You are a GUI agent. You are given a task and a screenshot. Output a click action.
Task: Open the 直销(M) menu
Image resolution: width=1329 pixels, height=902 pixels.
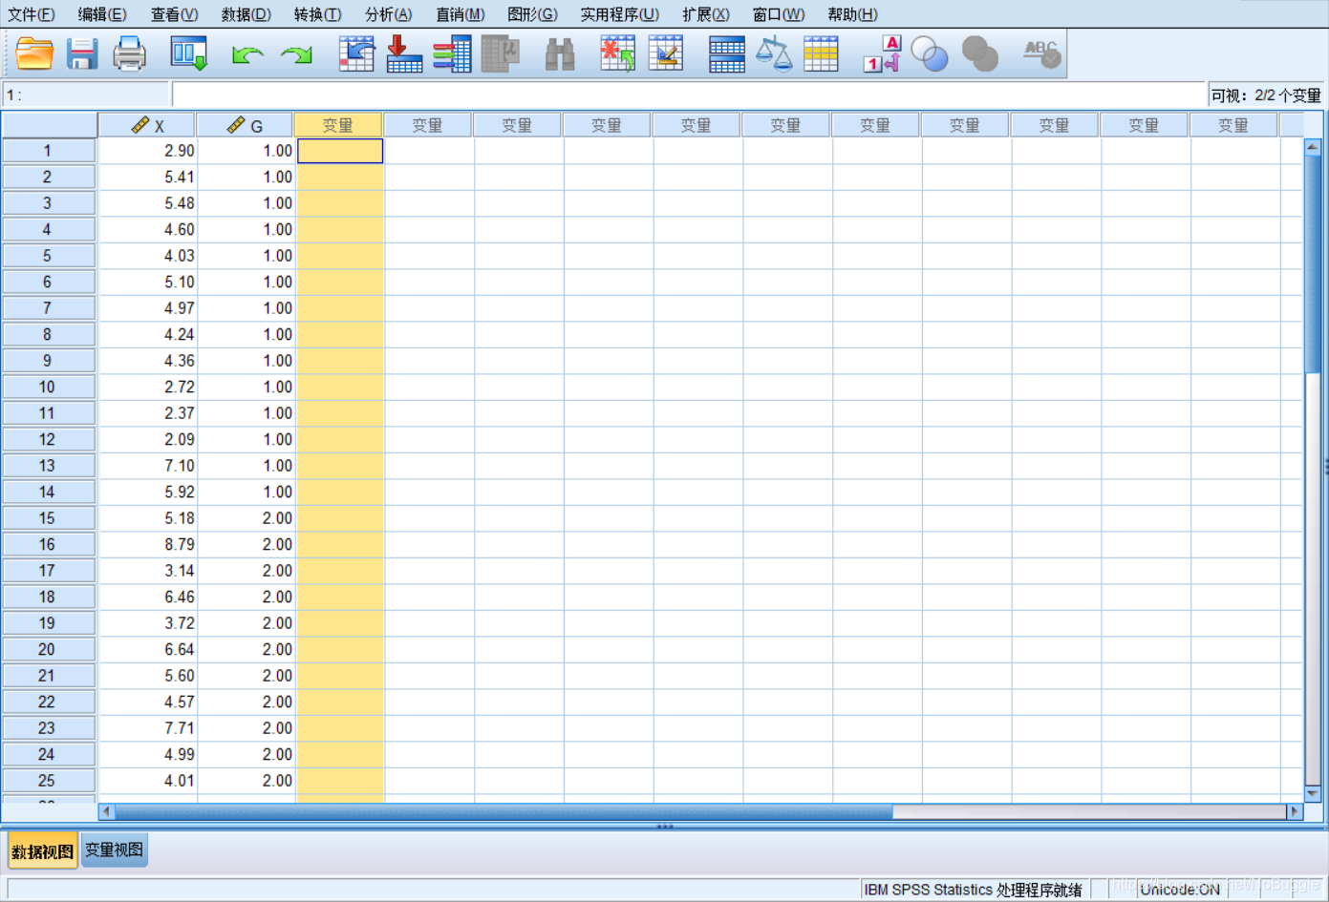point(461,14)
